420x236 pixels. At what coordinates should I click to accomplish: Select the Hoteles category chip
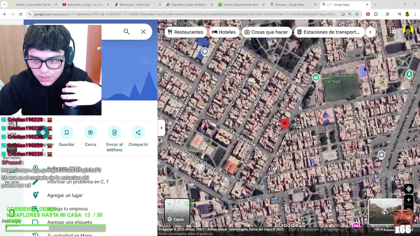click(x=224, y=32)
